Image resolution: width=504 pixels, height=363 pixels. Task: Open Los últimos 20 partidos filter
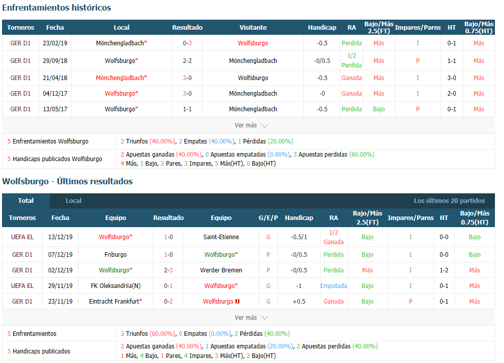[x=449, y=201]
